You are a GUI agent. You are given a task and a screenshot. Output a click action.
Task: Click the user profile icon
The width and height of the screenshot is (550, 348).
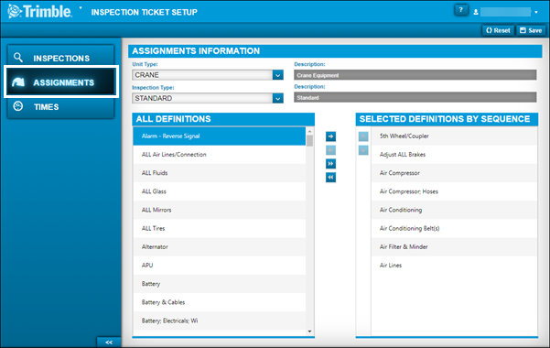[476, 12]
